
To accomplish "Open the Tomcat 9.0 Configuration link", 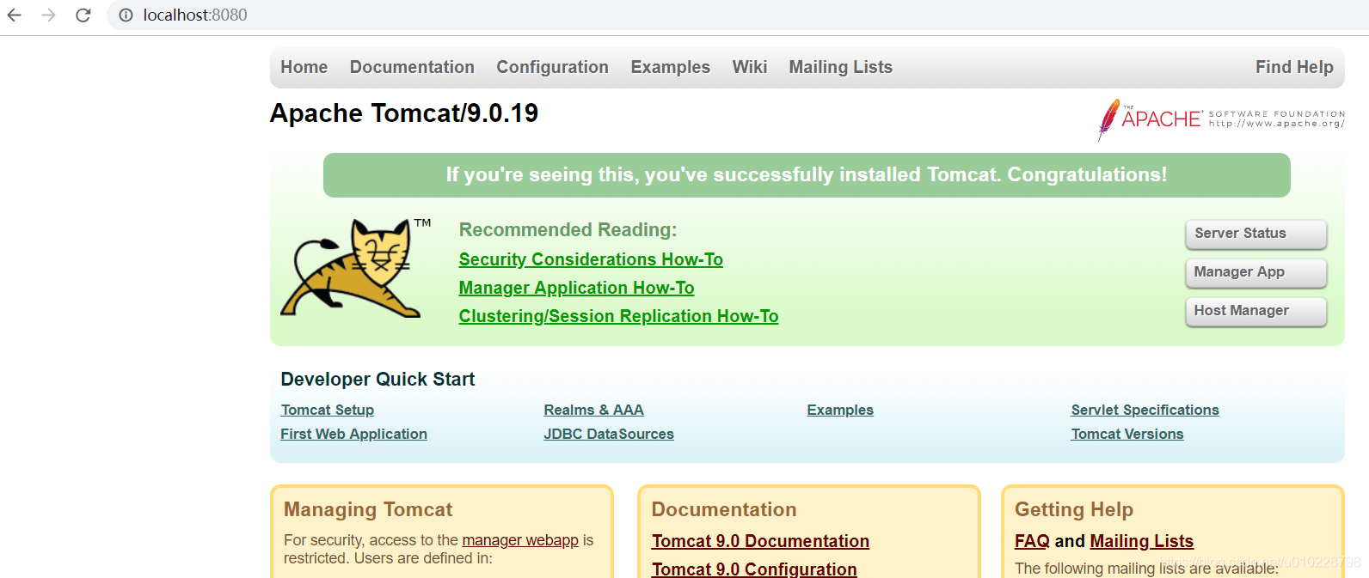I will tap(754, 569).
